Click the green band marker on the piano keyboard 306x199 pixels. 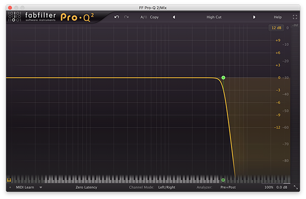pyautogui.click(x=223, y=180)
